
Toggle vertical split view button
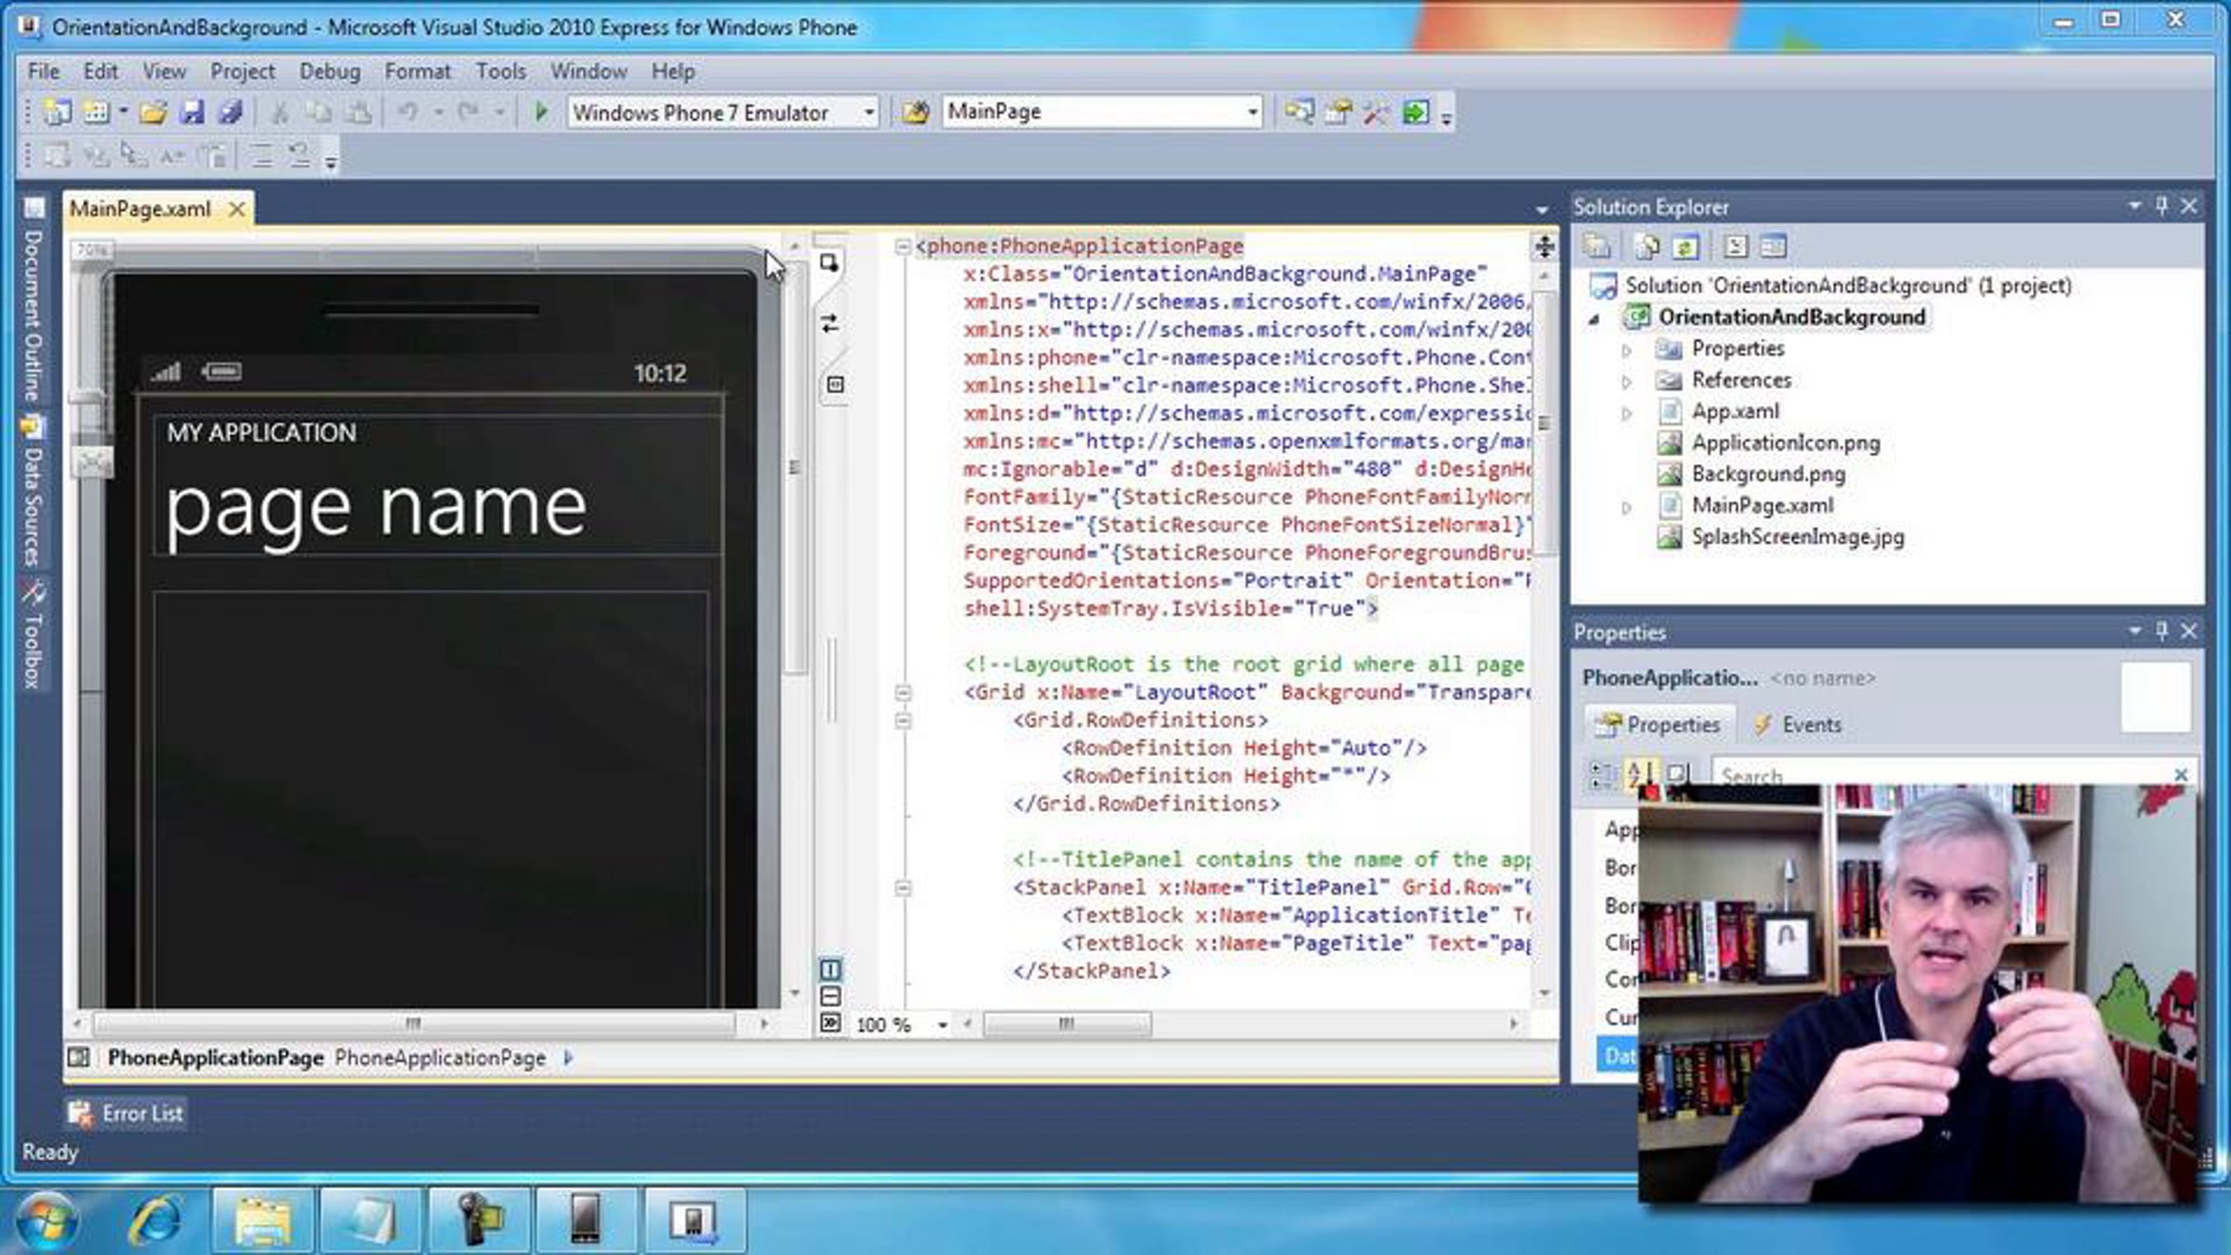(x=830, y=970)
